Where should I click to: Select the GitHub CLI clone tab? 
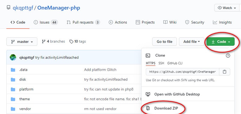click(175, 63)
